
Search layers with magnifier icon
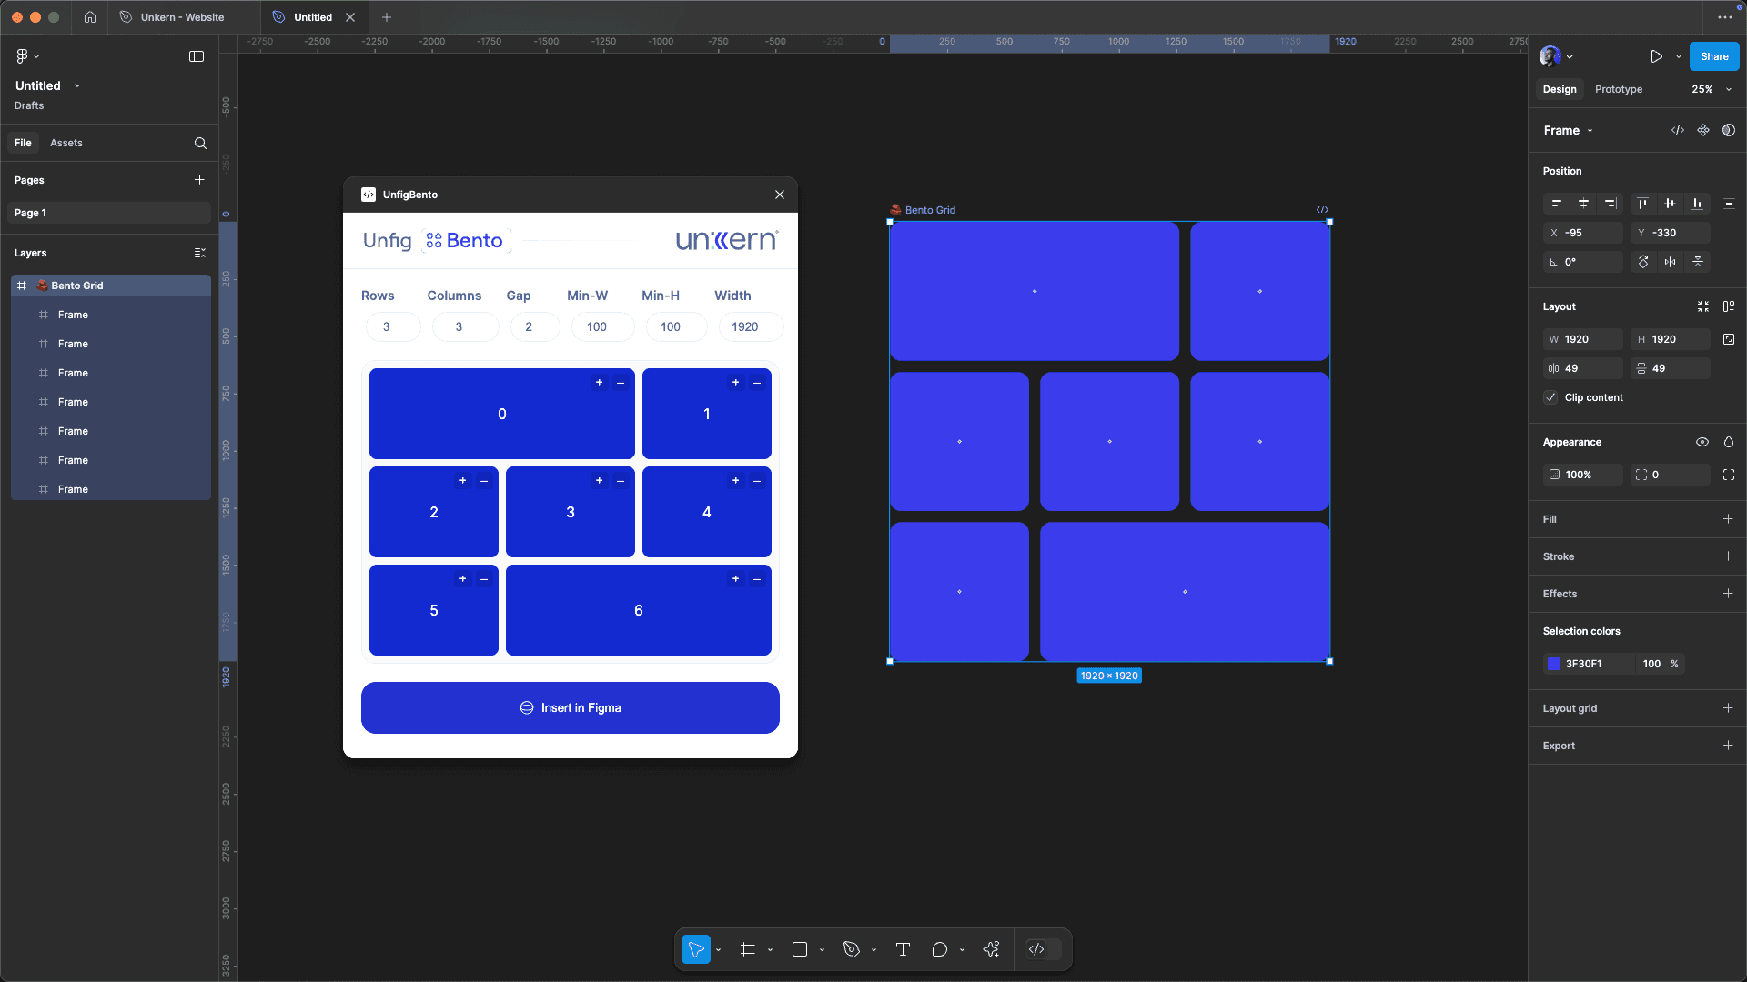[x=200, y=143]
